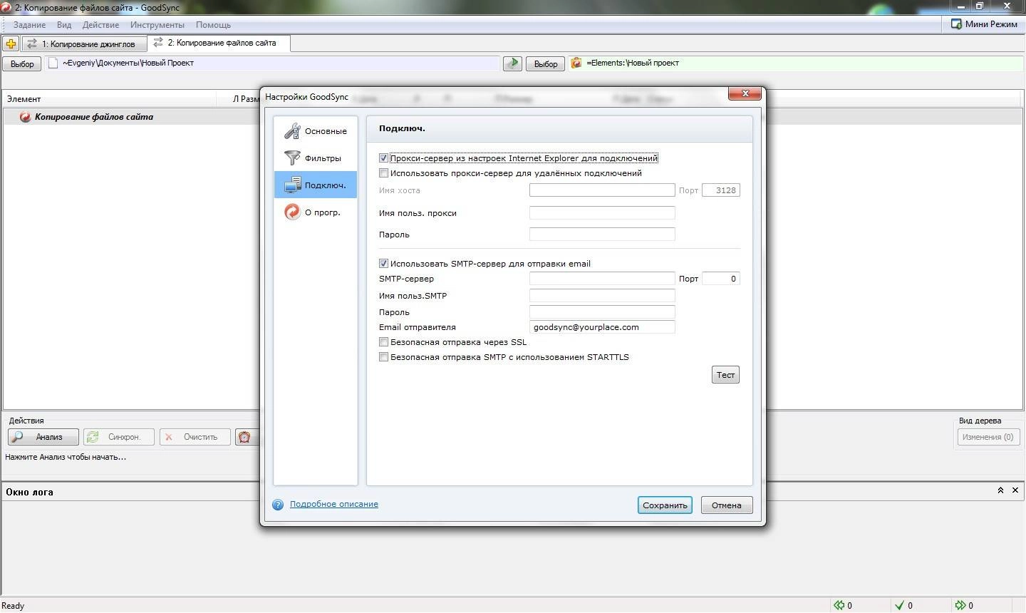Close the GoodSync settings dialog
This screenshot has height=613, width=1026.
pos(745,93)
